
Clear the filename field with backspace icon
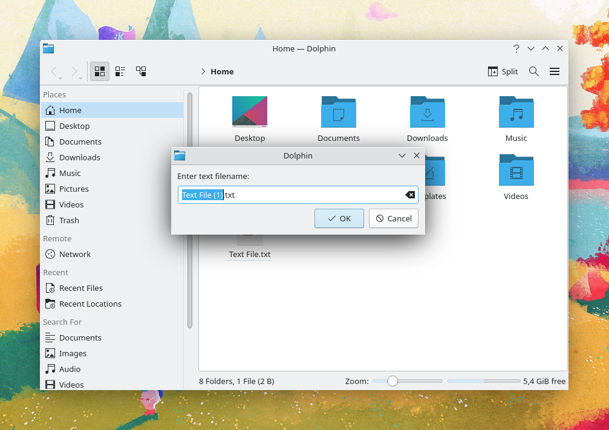[x=410, y=195]
